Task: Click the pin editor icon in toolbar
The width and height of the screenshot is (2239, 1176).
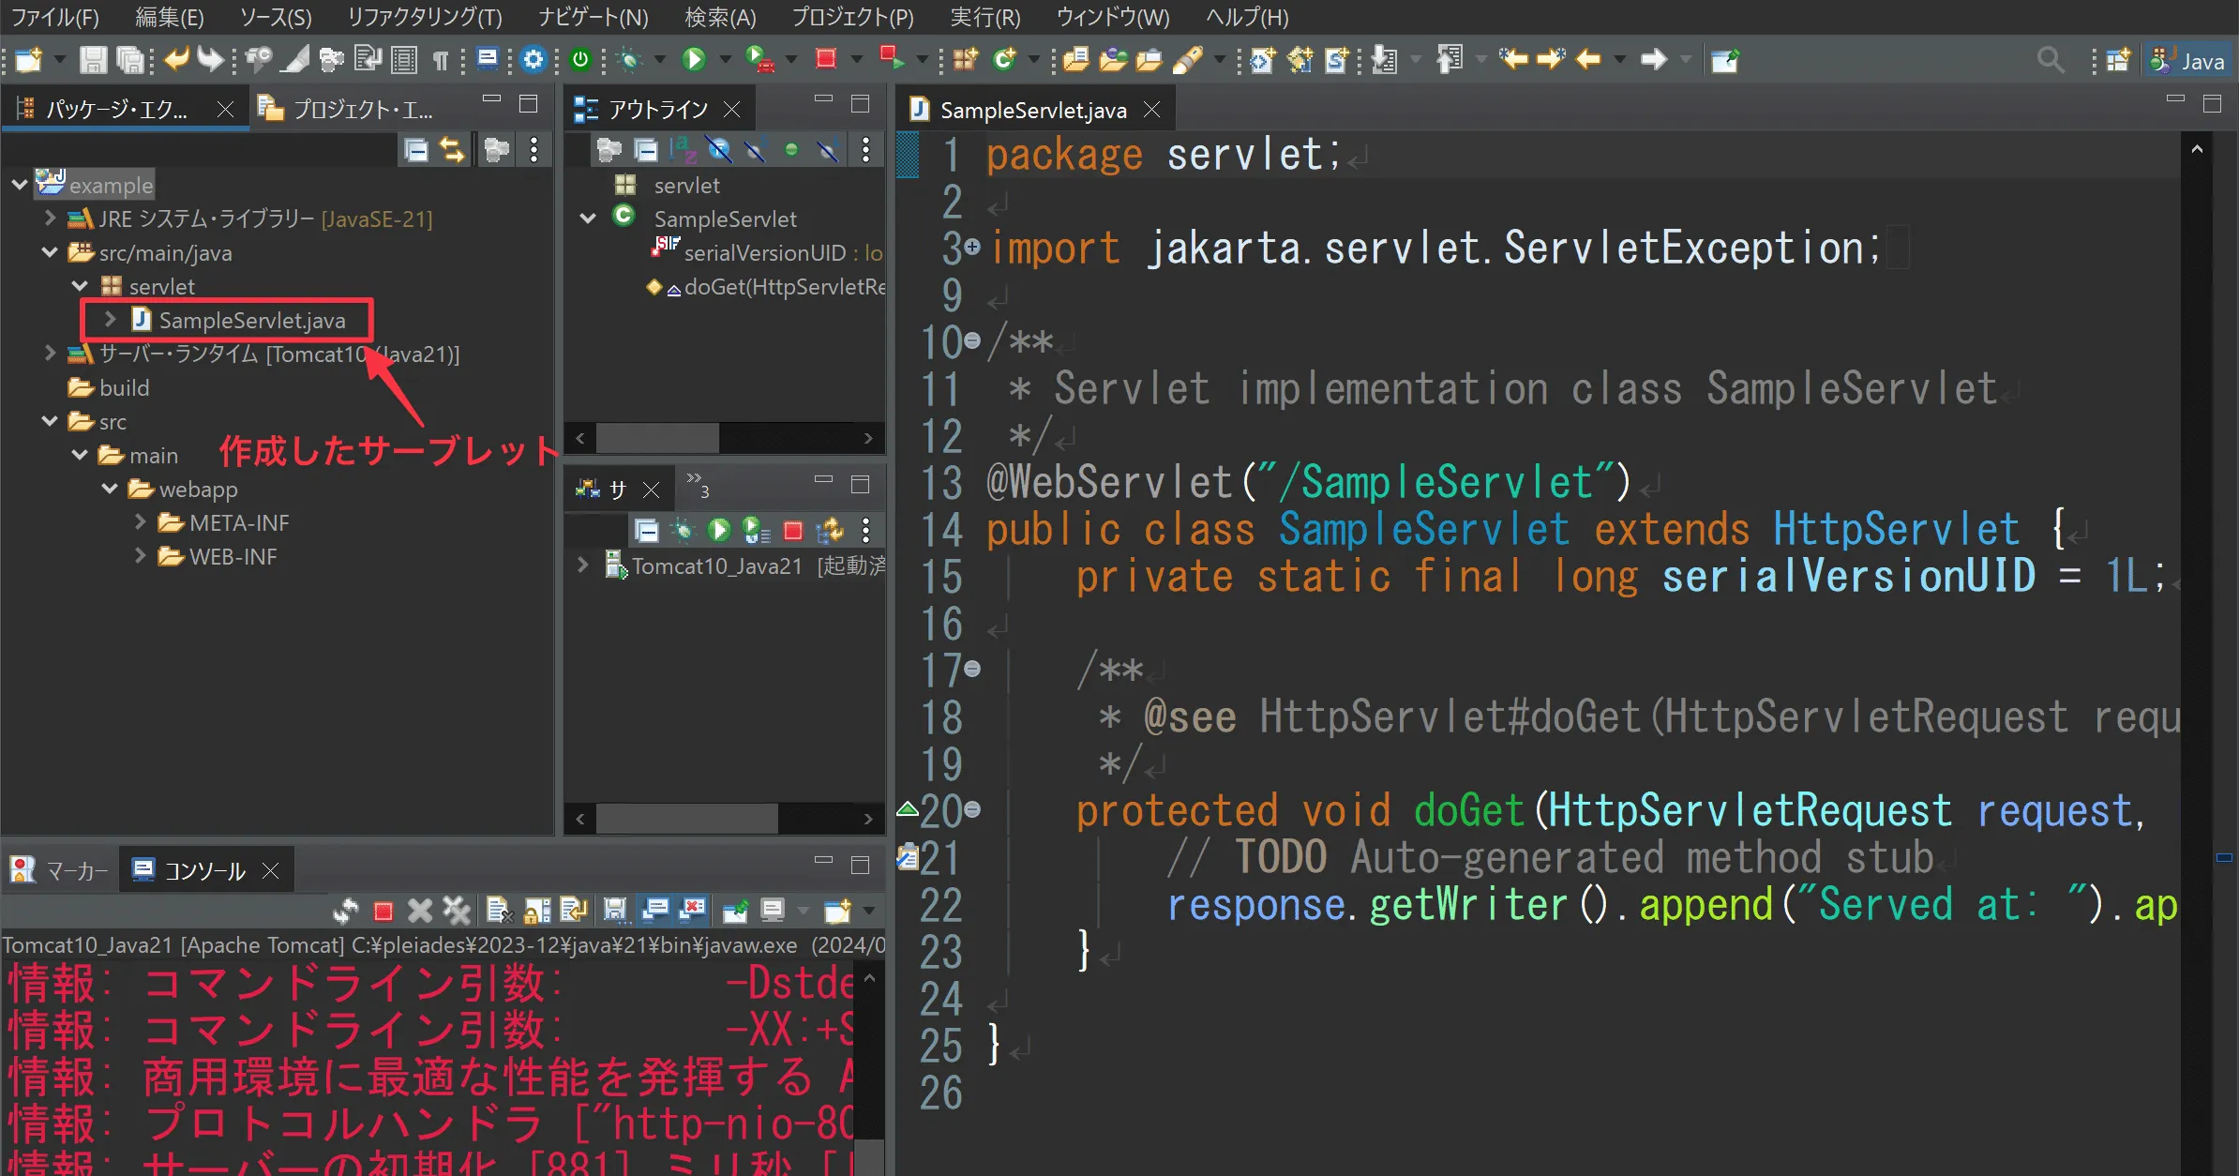Action: [1724, 60]
